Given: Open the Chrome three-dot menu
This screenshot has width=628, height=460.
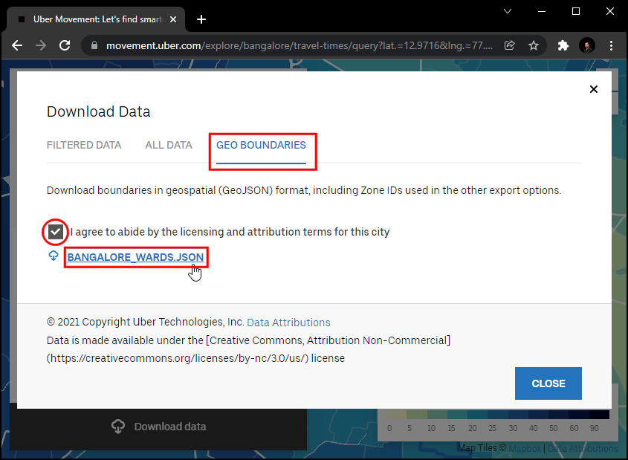Looking at the screenshot, I should coord(611,45).
